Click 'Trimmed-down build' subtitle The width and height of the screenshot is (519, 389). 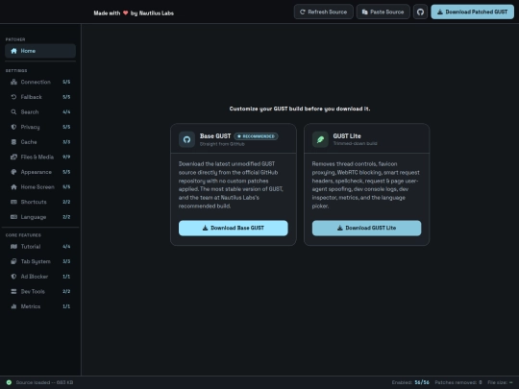pyautogui.click(x=355, y=143)
